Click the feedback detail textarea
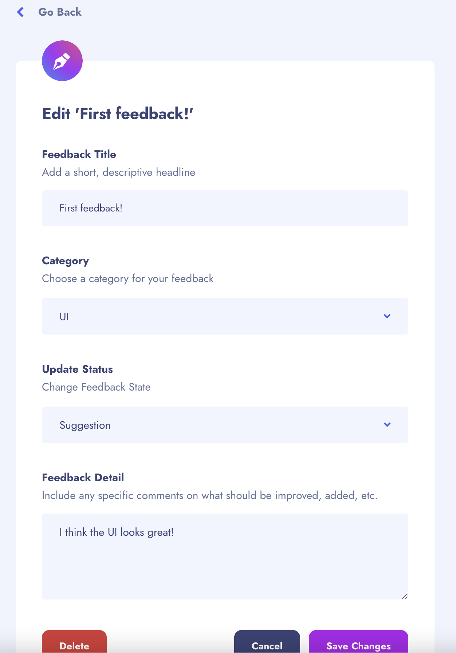This screenshot has height=653, width=456. pos(225,557)
